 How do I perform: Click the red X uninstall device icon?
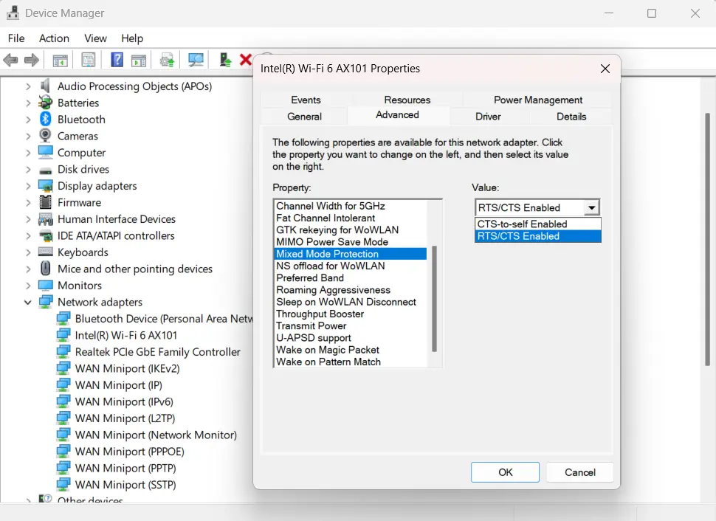tap(246, 60)
